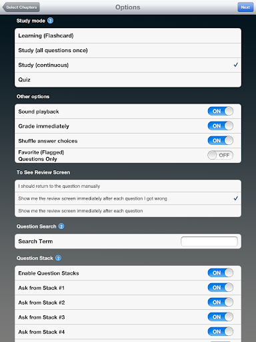Disable Grade immediately switch
The height and width of the screenshot is (342, 256).
(x=221, y=126)
